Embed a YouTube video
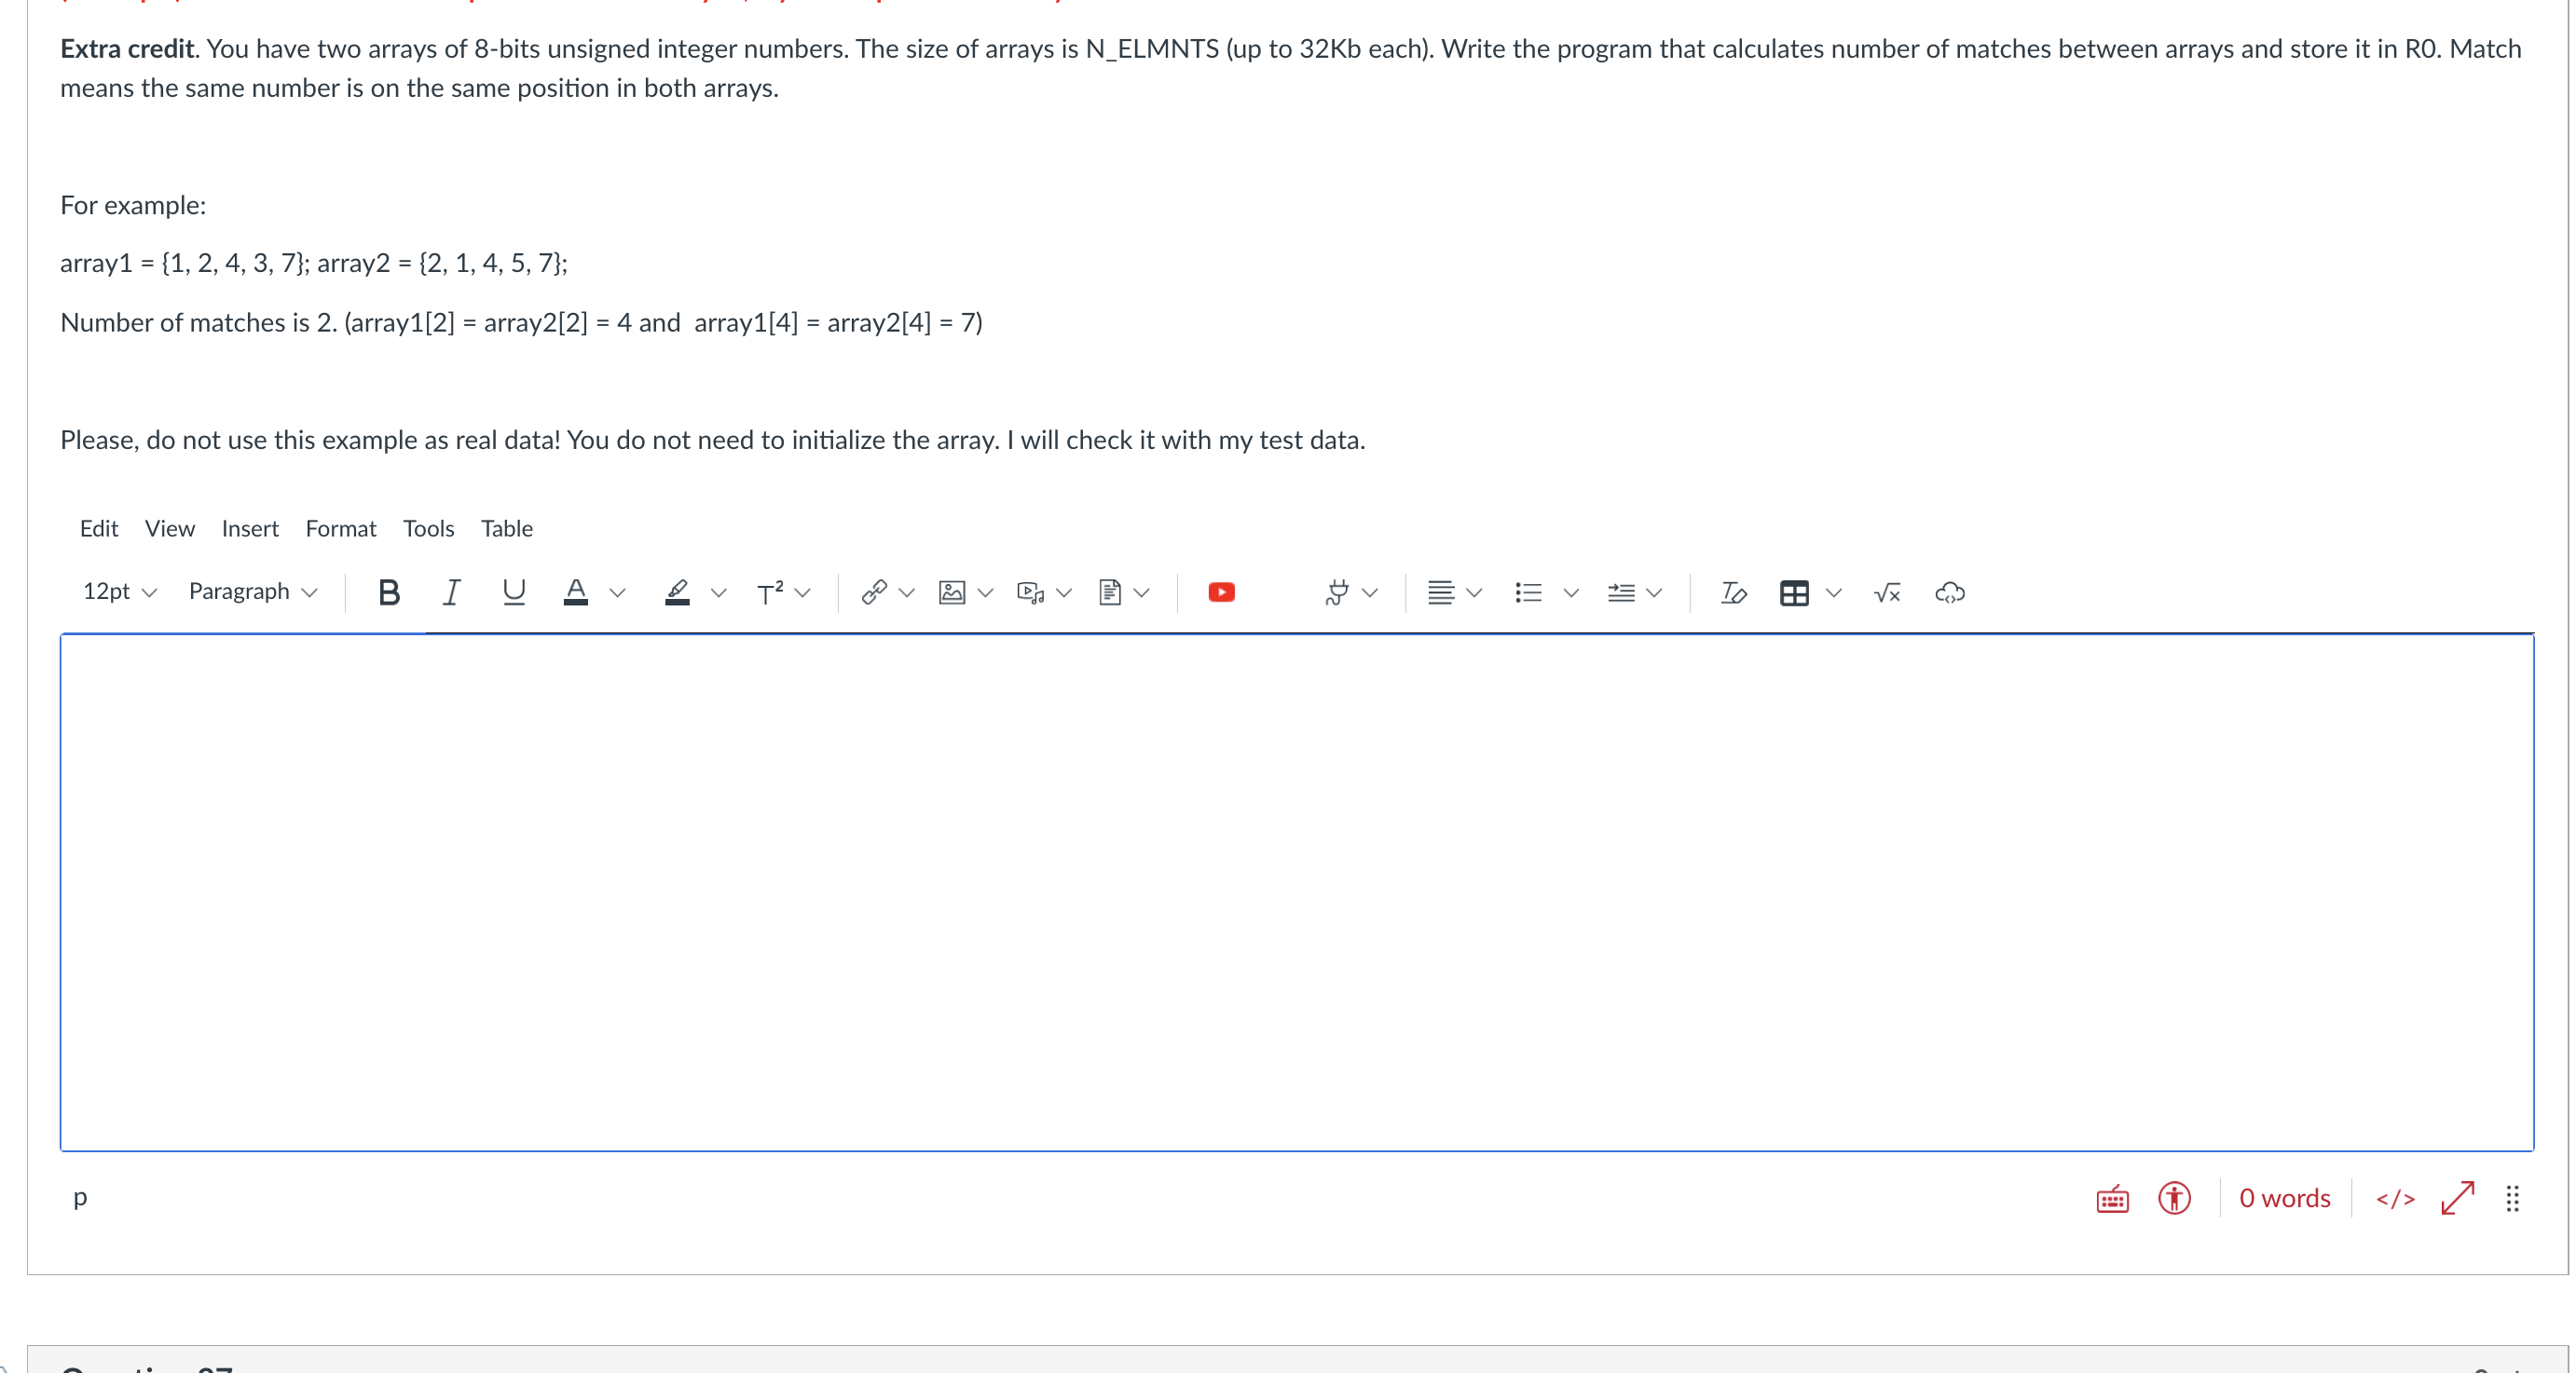This screenshot has height=1373, width=2576. [1221, 591]
